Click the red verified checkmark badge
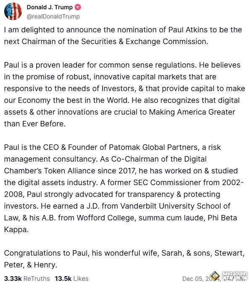This screenshot has height=285, width=251. (x=78, y=7)
